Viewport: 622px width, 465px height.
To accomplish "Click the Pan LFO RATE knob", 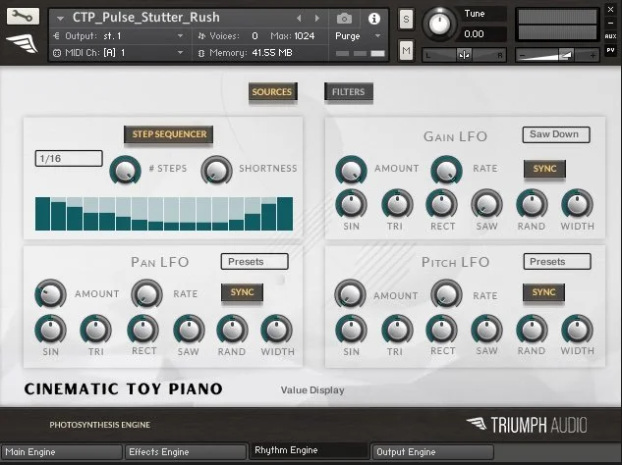I will (x=146, y=294).
